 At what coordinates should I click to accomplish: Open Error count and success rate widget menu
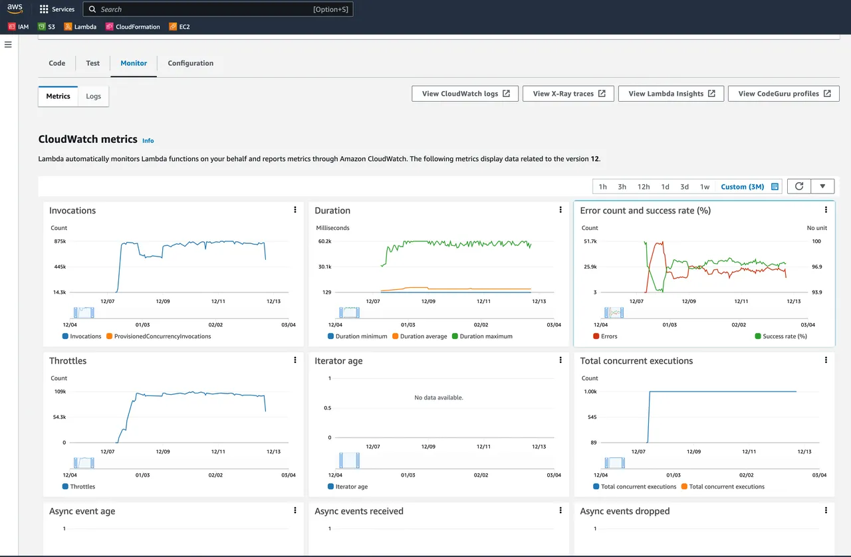point(826,210)
